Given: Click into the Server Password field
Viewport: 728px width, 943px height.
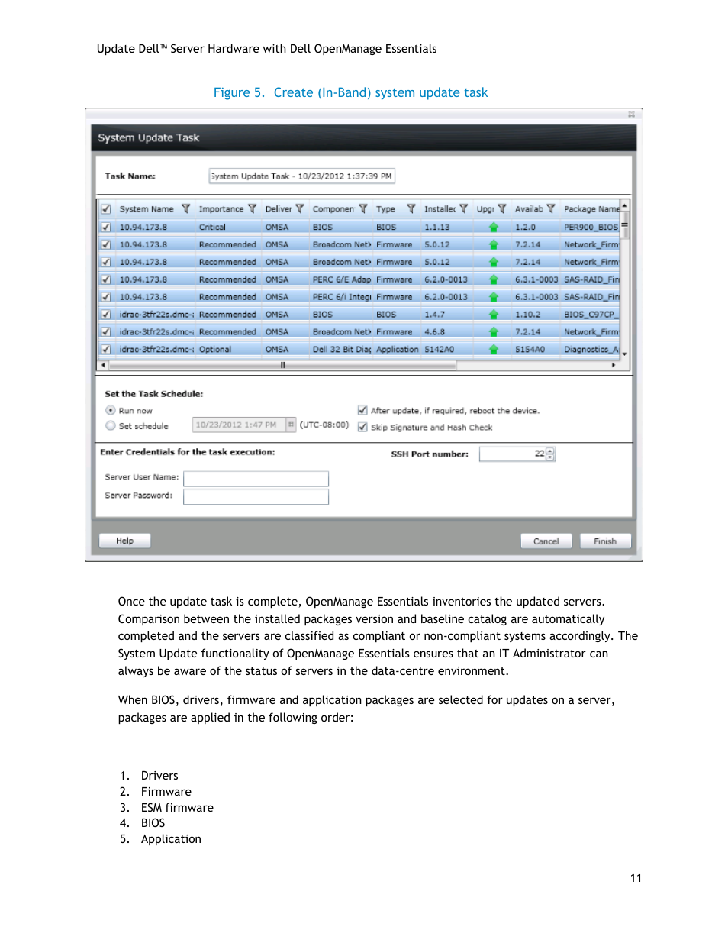Looking at the screenshot, I should [256, 496].
